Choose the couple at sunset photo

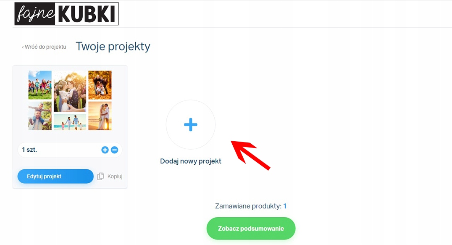tap(100, 116)
